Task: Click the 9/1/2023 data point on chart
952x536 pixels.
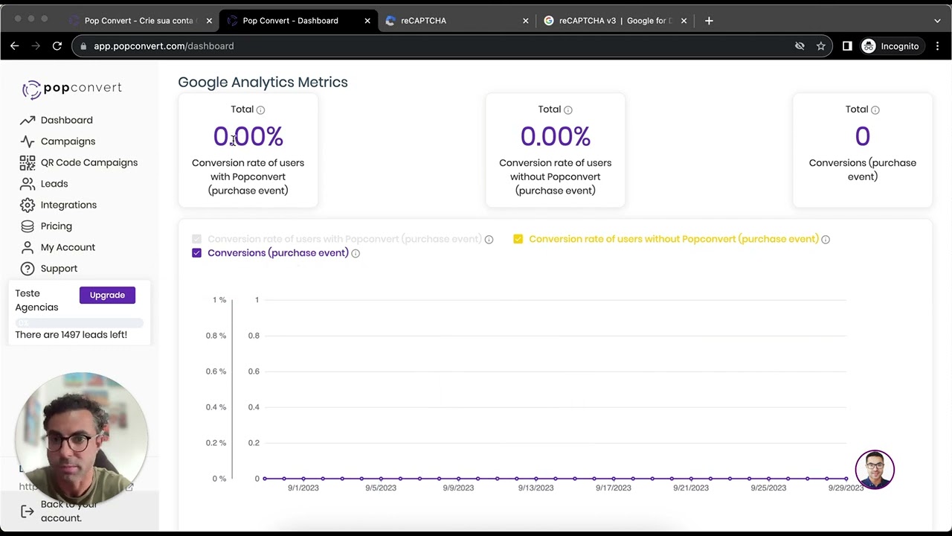Action: (303, 479)
